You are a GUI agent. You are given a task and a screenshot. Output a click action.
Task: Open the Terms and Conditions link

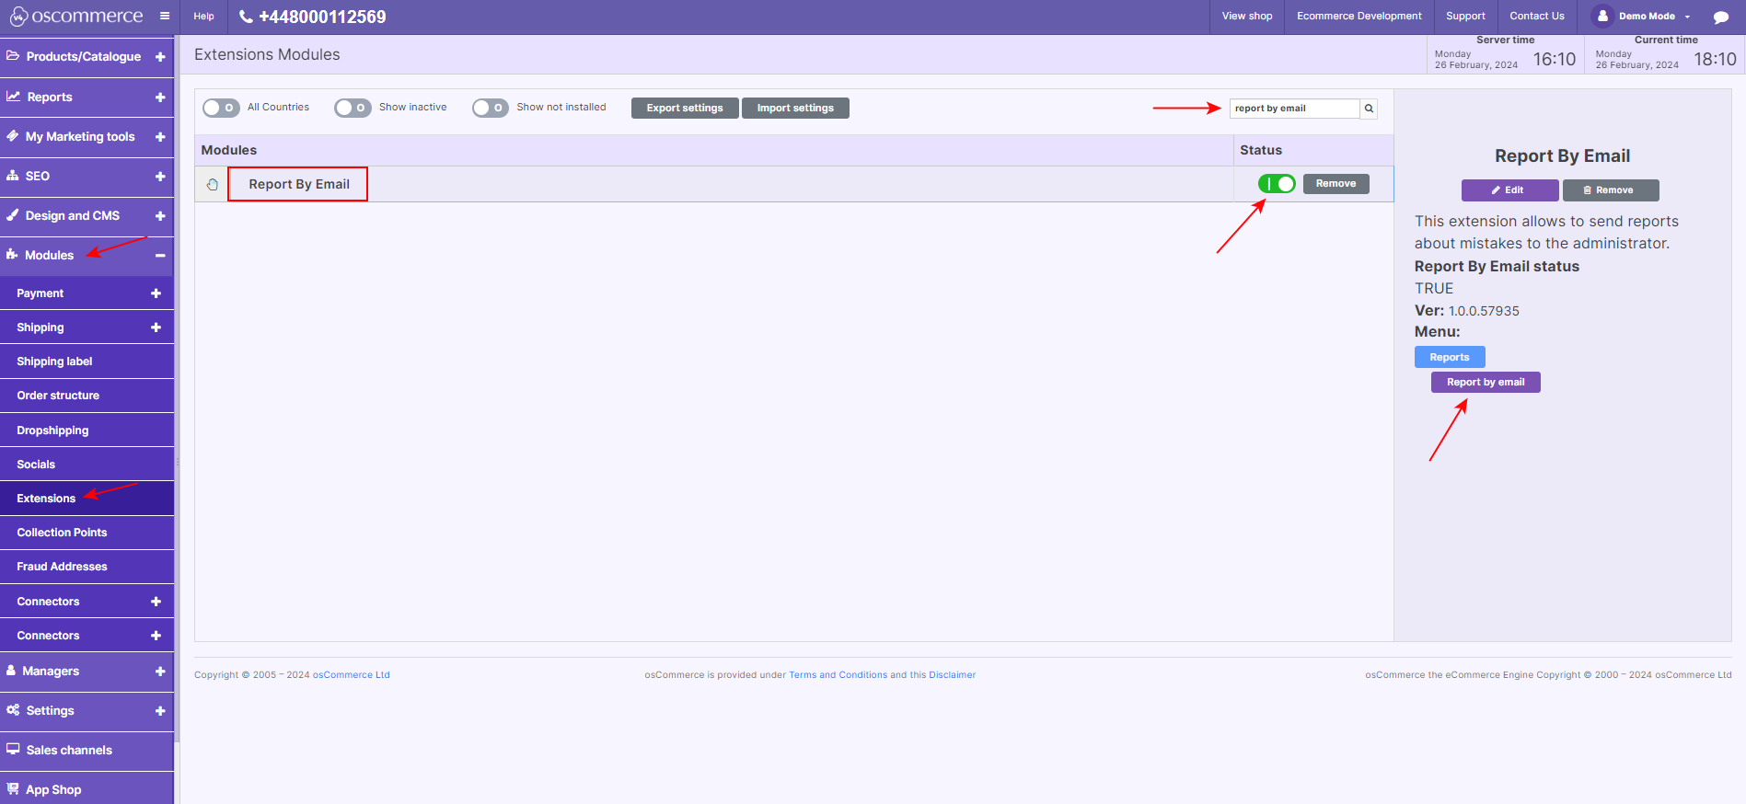838,675
